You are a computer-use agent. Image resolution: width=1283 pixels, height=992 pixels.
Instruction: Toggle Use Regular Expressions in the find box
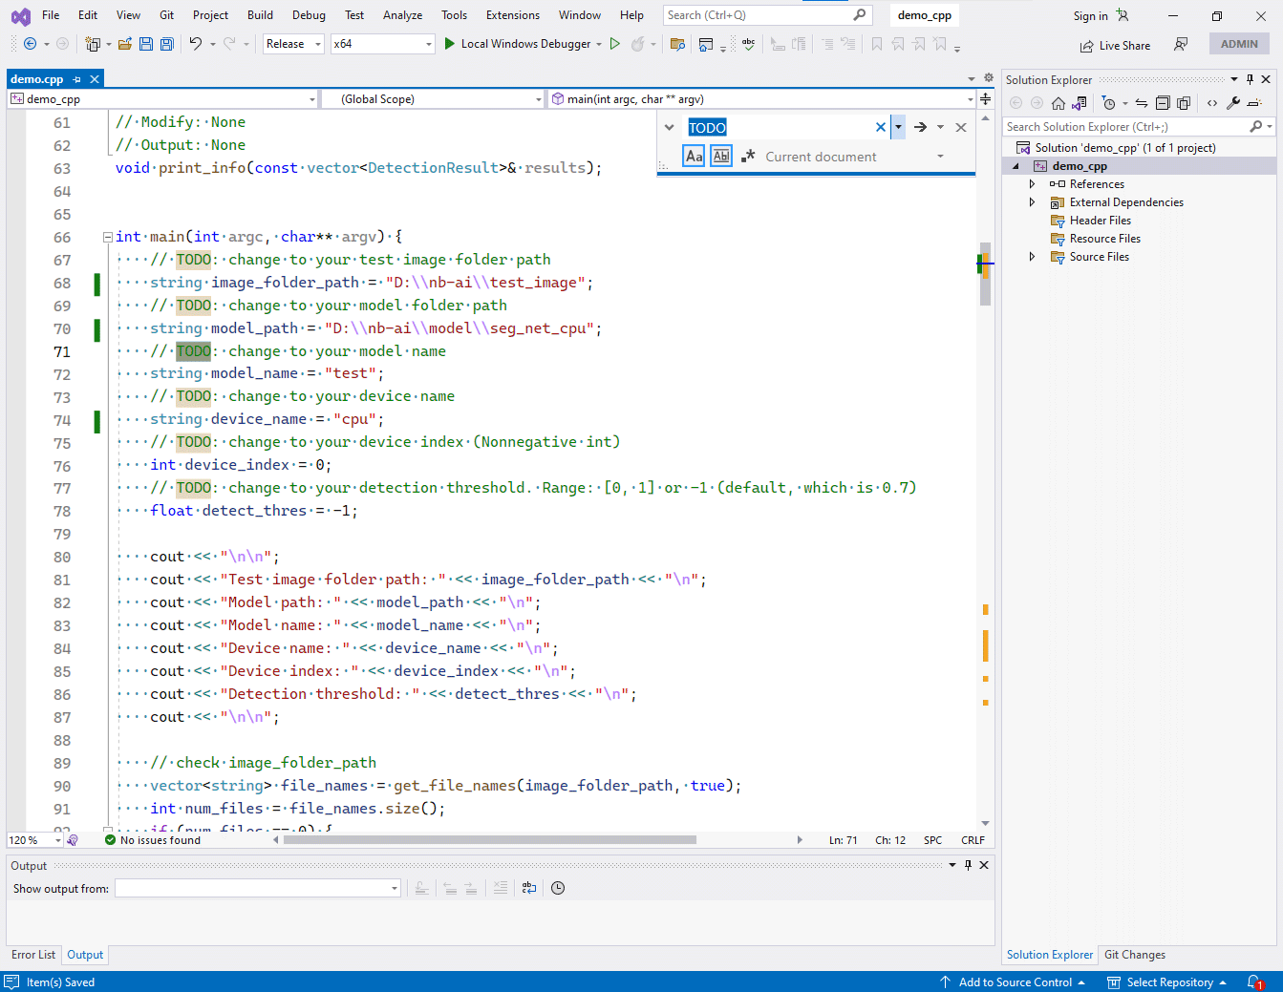[x=748, y=156]
